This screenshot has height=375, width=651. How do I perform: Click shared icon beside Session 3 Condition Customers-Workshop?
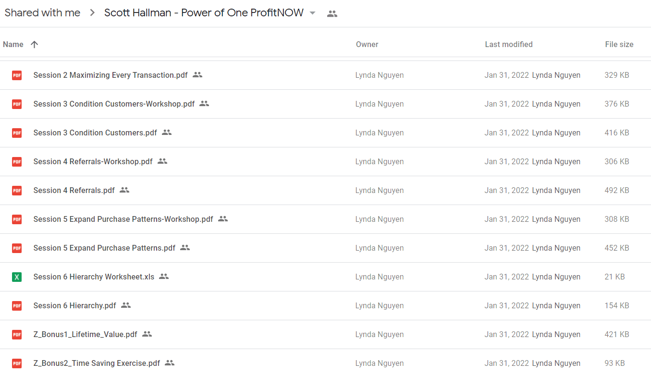tap(204, 104)
